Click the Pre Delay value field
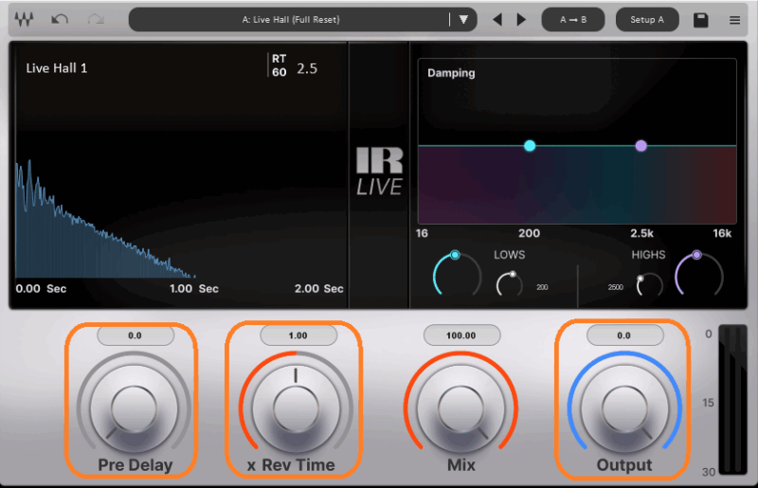This screenshot has height=488, width=758. coord(135,335)
